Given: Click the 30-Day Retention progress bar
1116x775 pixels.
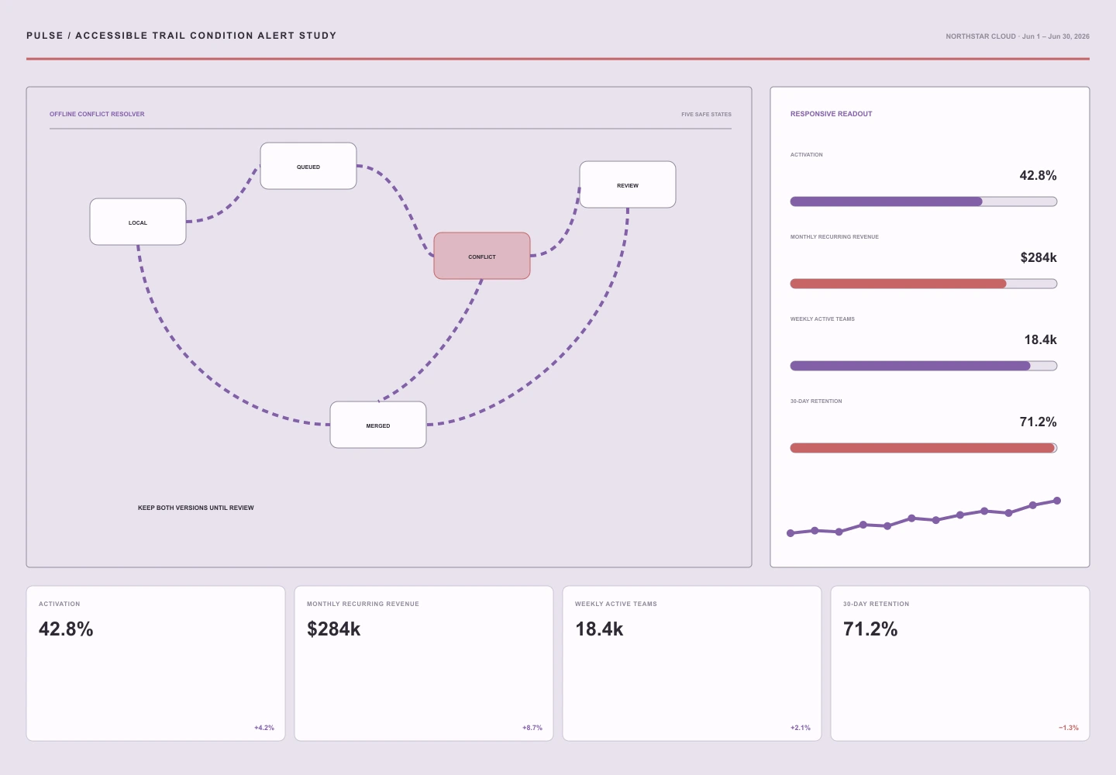Looking at the screenshot, I should click(x=924, y=448).
